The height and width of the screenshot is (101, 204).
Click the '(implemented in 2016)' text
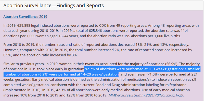(21, 90)
